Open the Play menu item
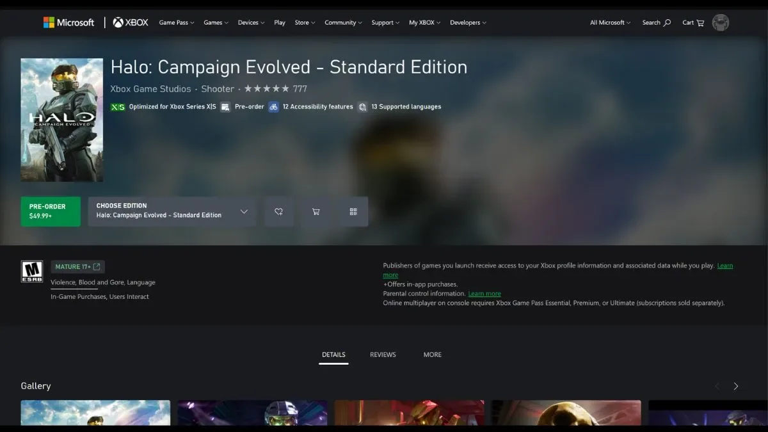The image size is (768, 432). [280, 22]
